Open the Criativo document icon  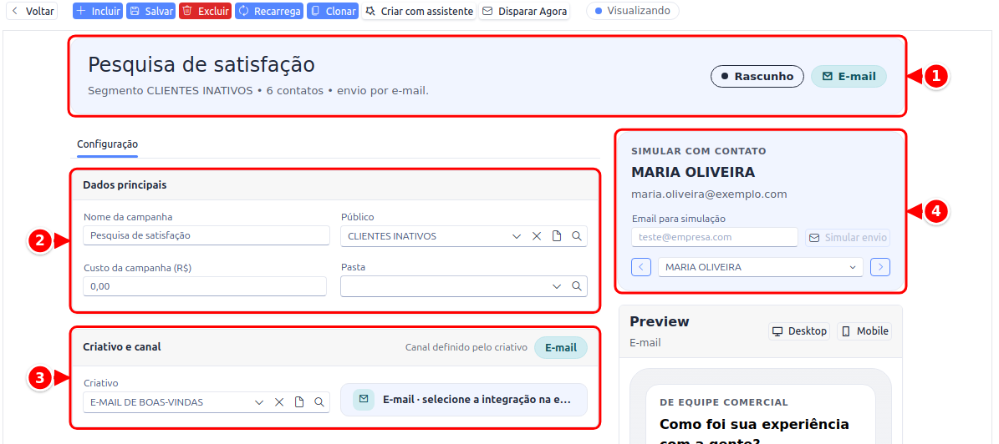[298, 402]
